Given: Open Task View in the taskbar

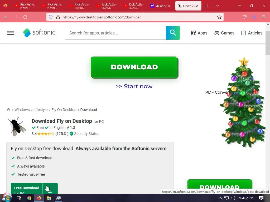Looking at the screenshot, I should coord(19,198).
